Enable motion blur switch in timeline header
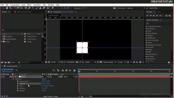This screenshot has height=98, width=174. (70, 70)
